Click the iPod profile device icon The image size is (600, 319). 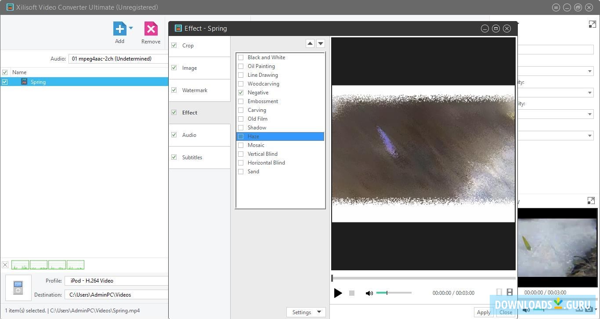pos(18,288)
